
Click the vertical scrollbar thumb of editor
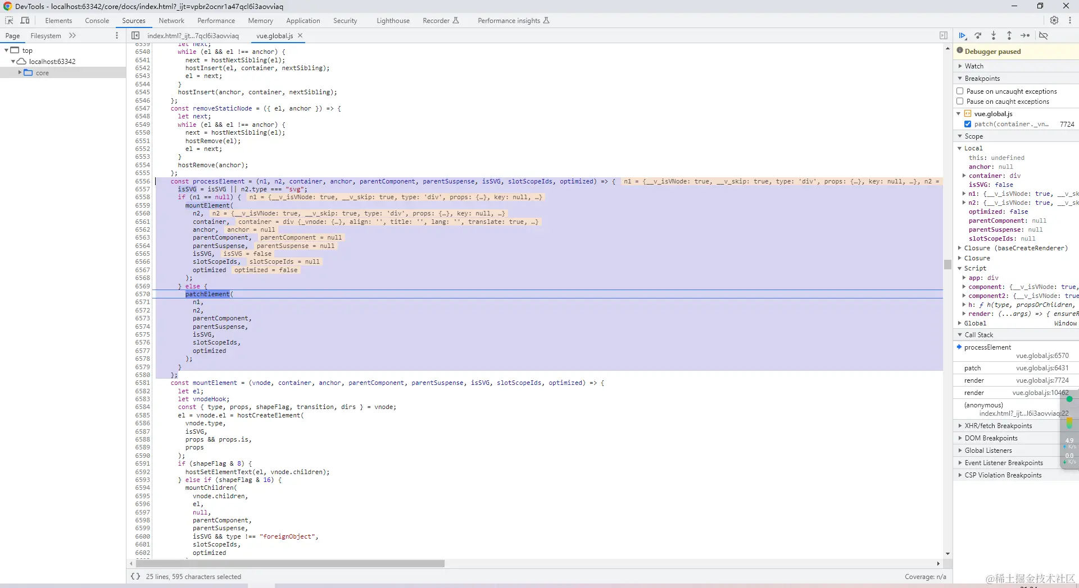point(947,264)
